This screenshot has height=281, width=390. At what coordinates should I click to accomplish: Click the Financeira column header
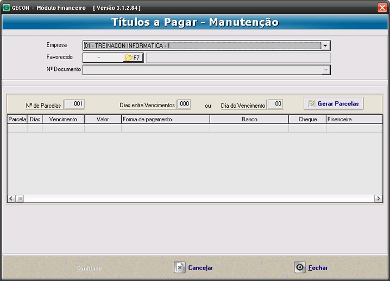[354, 119]
